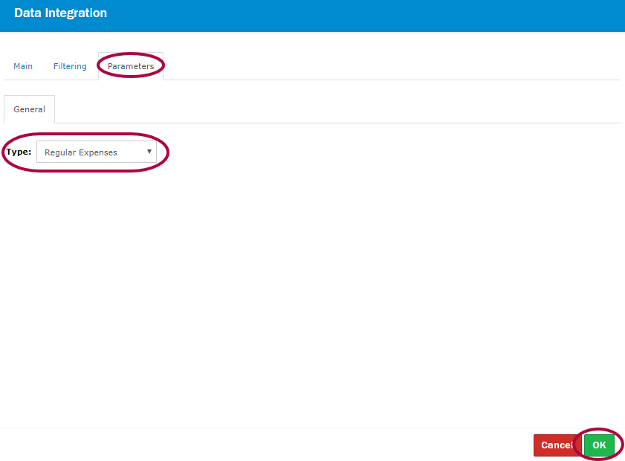The width and height of the screenshot is (625, 461).
Task: Focus the Parameters tab label
Action: click(x=131, y=66)
